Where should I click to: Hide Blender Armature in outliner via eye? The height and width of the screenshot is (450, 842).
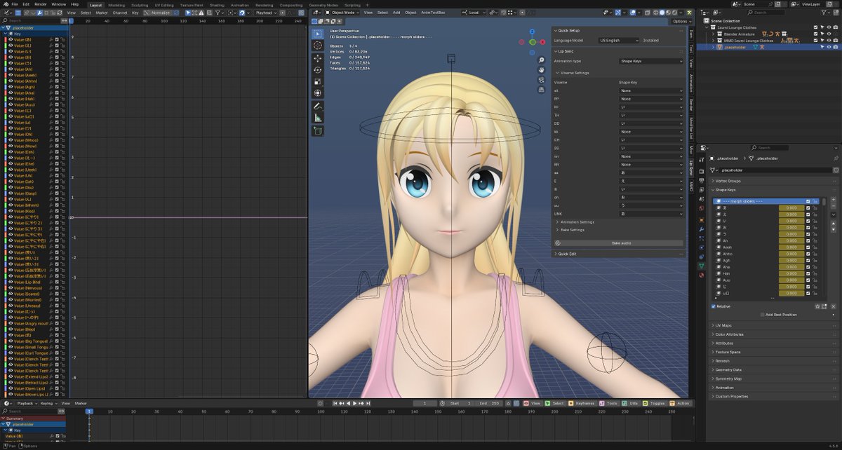coord(829,34)
